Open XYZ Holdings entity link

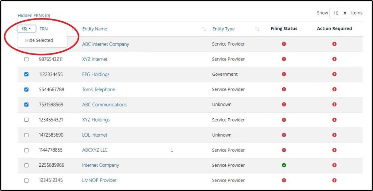(x=96, y=120)
